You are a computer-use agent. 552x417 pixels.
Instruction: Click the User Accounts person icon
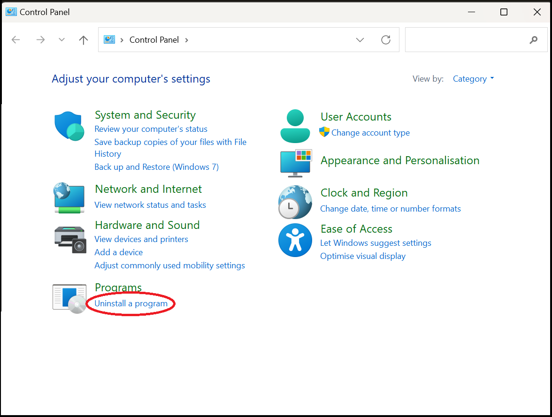click(295, 126)
